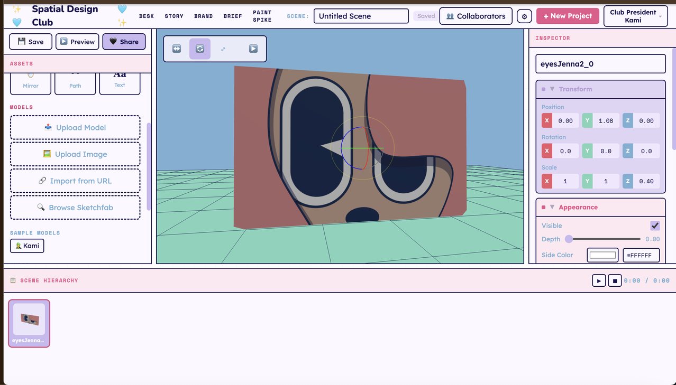Click Upload Image
676x385 pixels.
point(75,154)
